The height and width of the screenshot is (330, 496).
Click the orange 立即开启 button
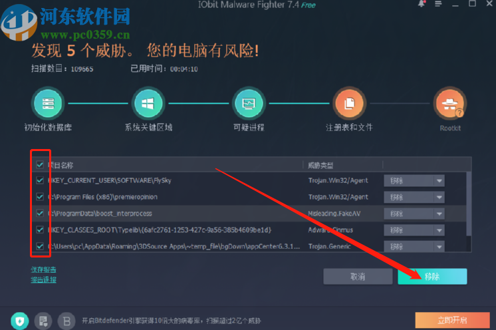click(x=452, y=320)
